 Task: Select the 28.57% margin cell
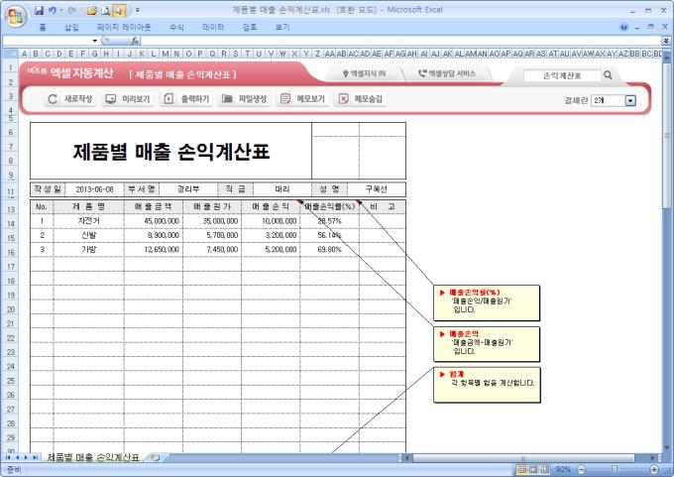coord(330,221)
